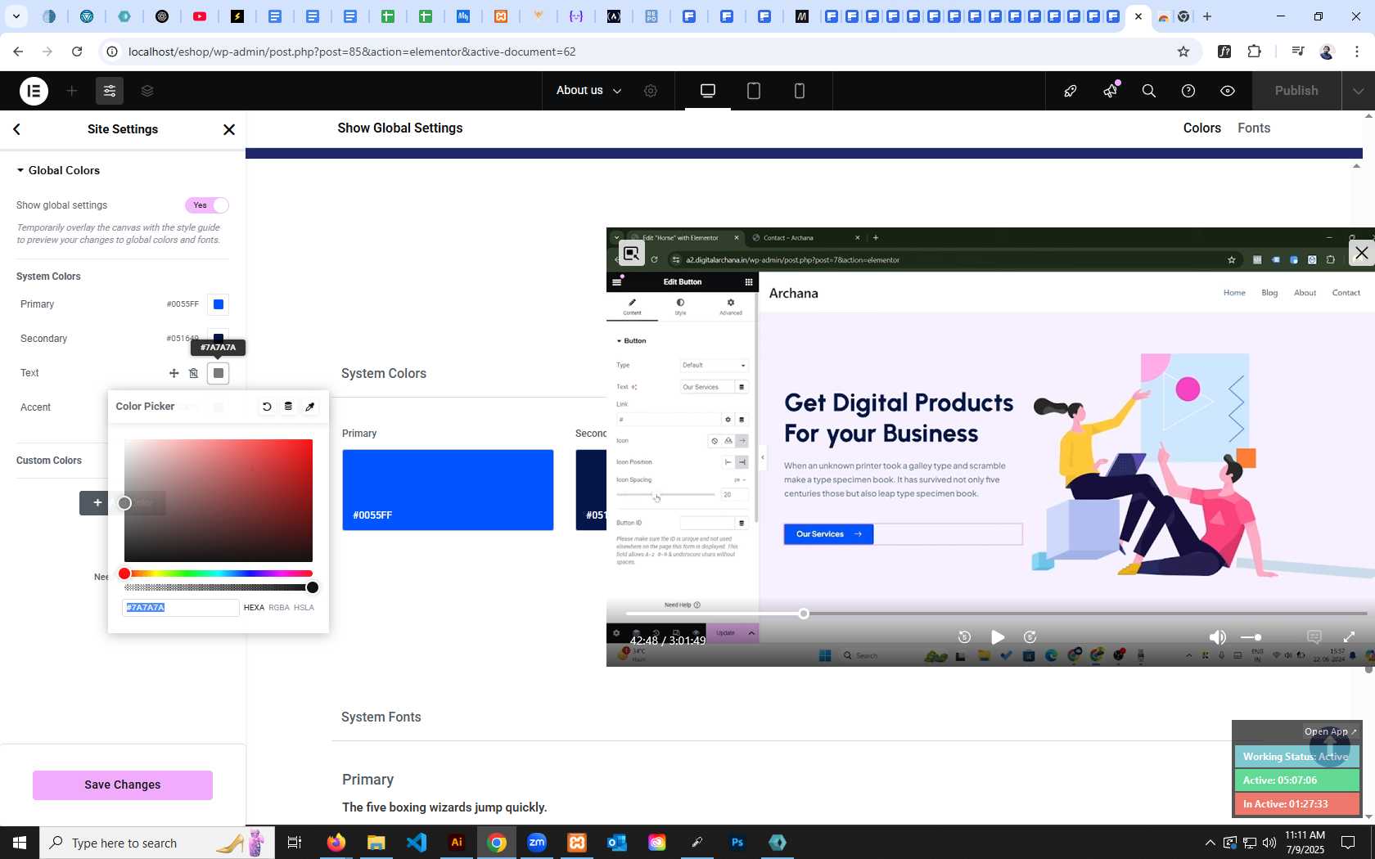Reload the browser page

click(x=77, y=52)
